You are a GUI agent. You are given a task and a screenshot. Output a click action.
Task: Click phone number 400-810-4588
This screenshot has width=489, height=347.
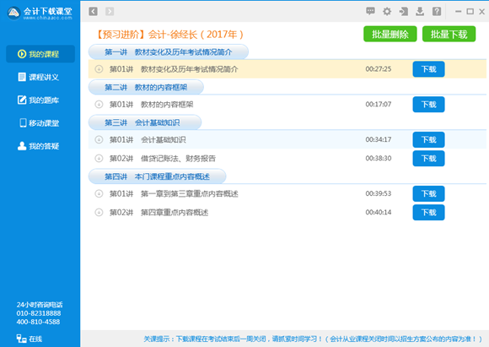38,322
